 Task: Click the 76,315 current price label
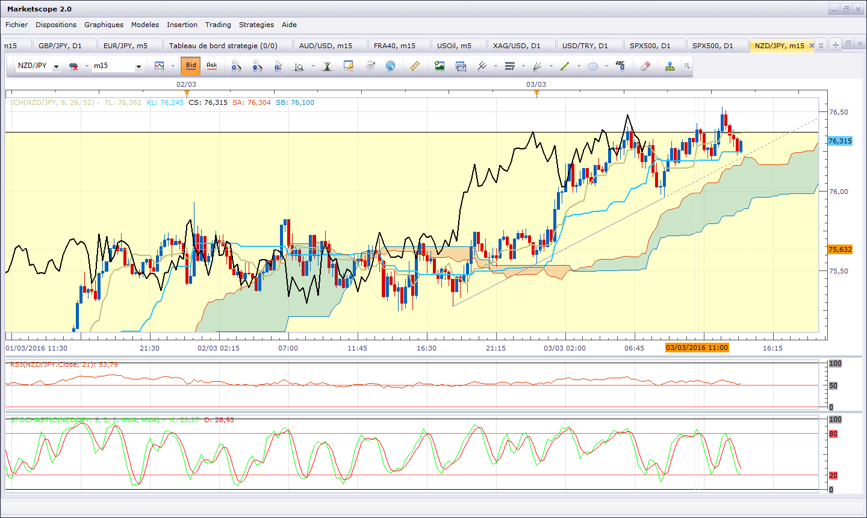pos(840,141)
